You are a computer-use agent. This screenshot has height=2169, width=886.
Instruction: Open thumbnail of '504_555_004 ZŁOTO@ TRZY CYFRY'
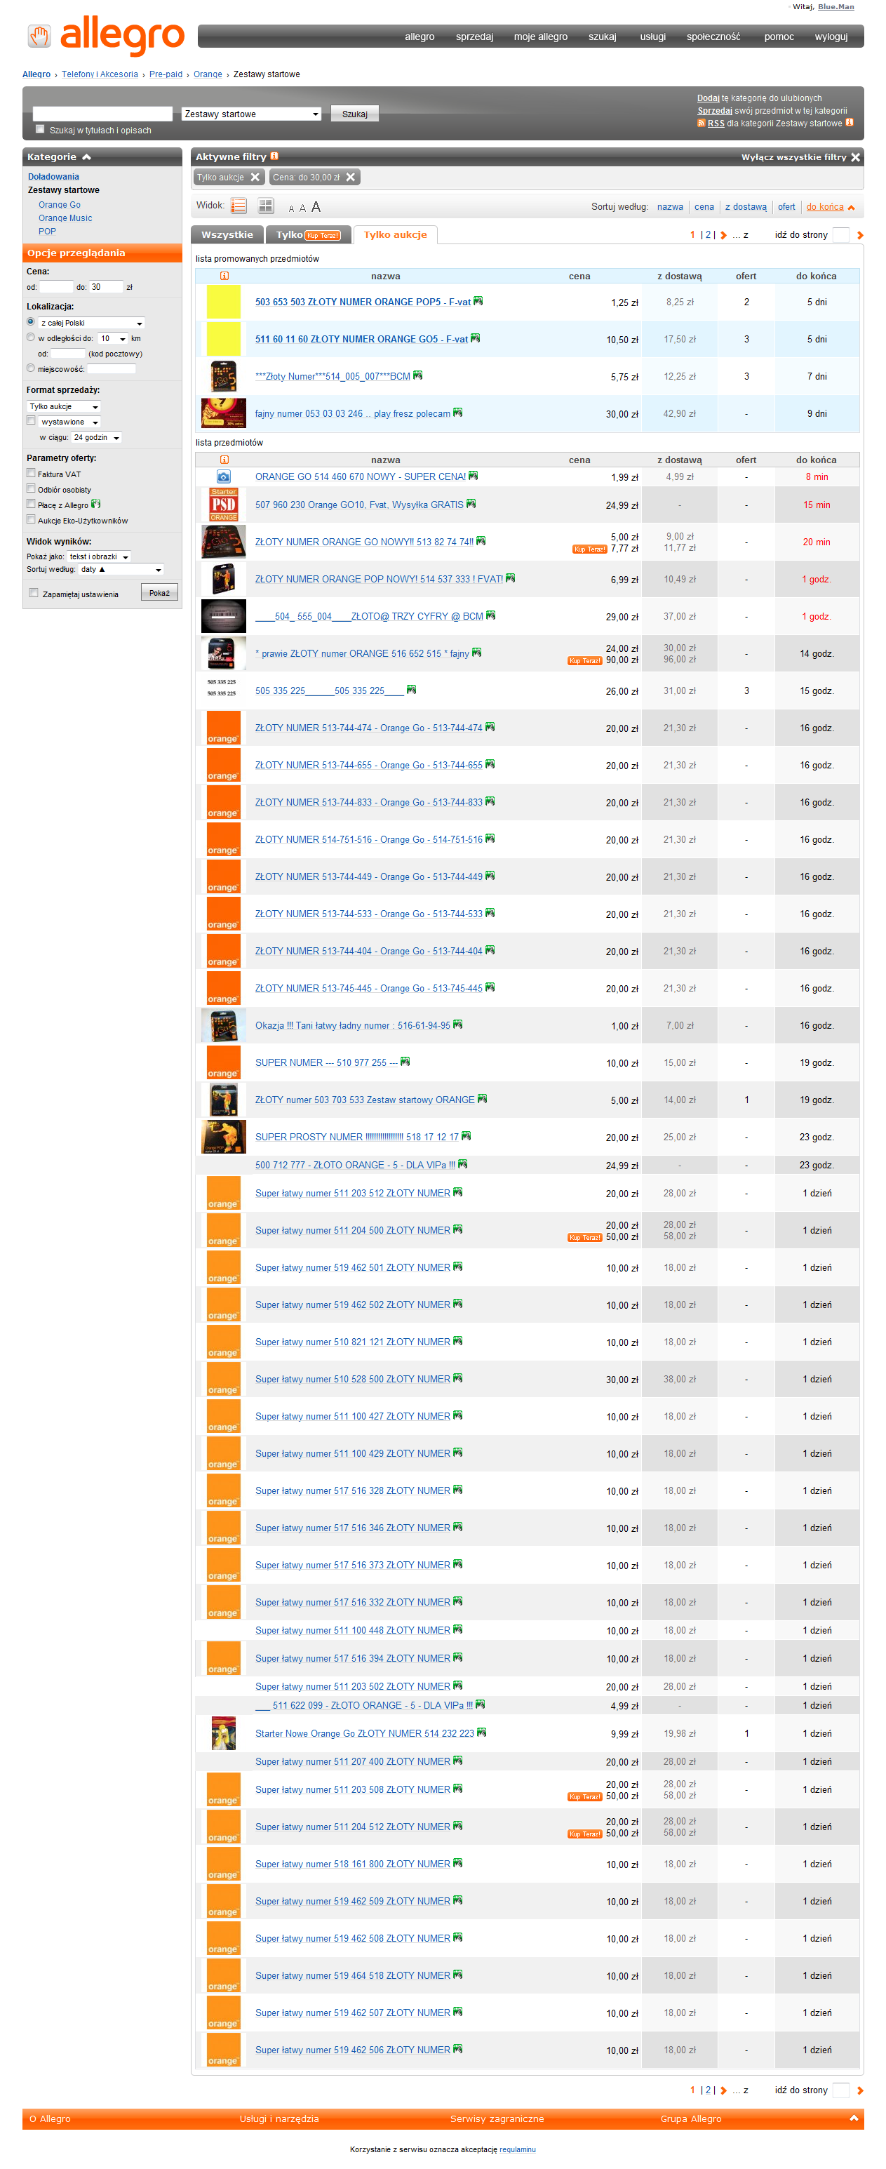[224, 616]
